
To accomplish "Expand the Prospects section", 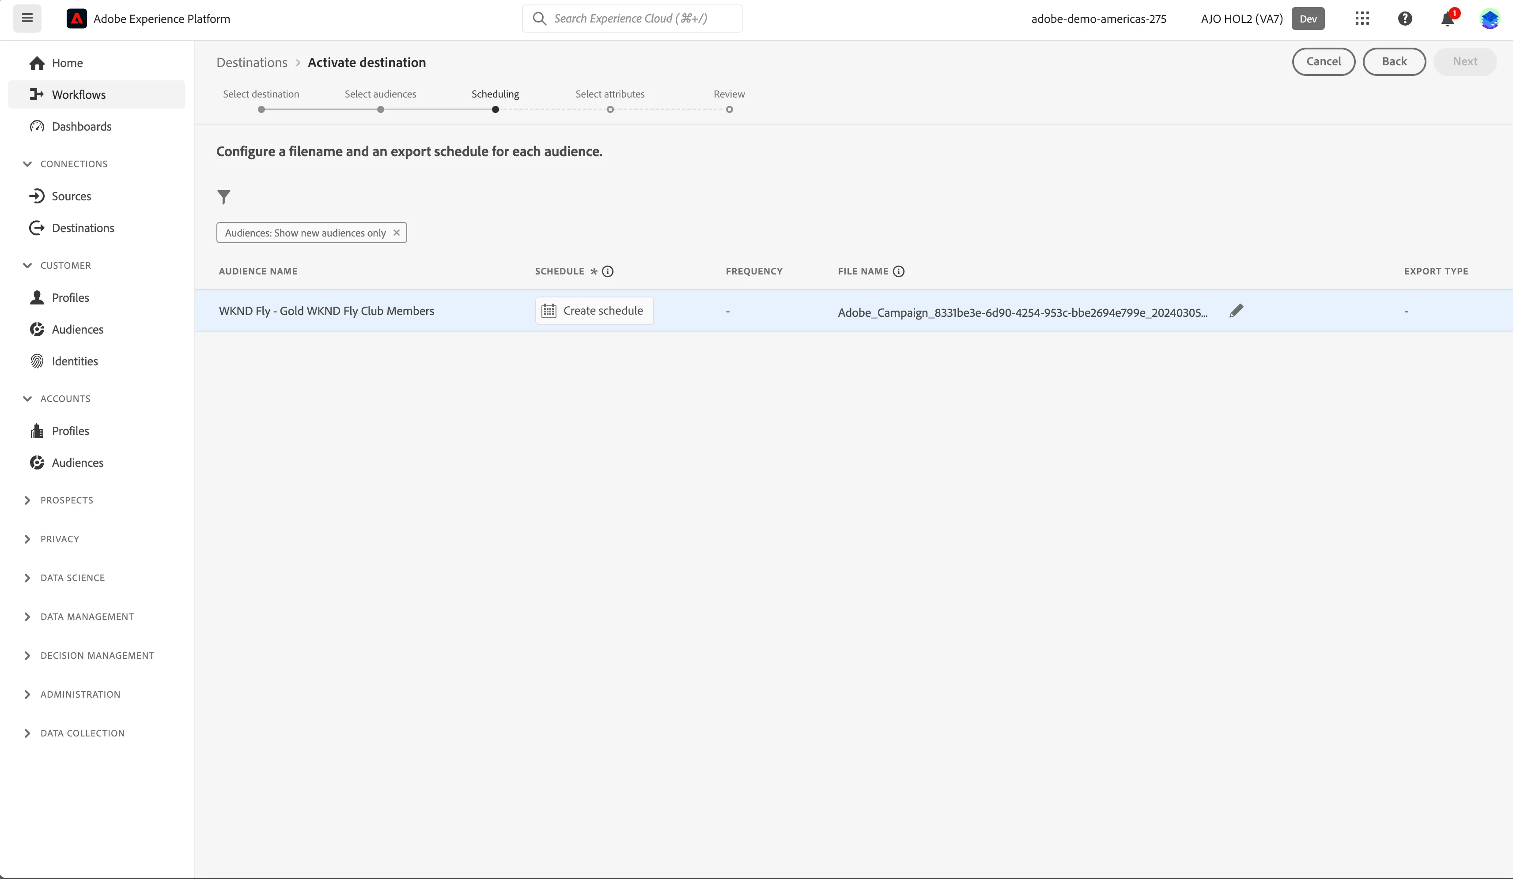I will pos(27,500).
